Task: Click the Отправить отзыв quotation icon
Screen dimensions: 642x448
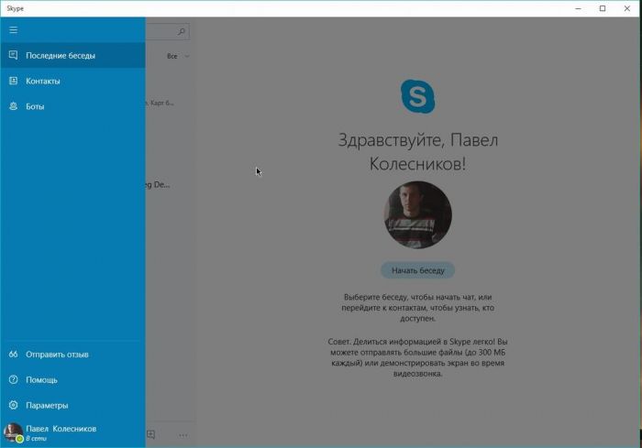Action: point(13,355)
